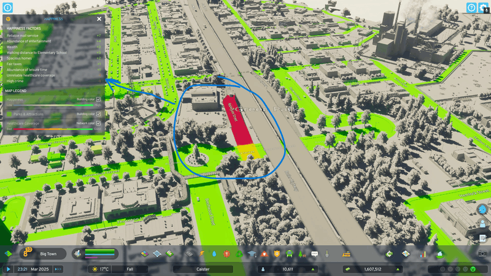
Task: Click the Caister city name field
Action: [x=203, y=269]
